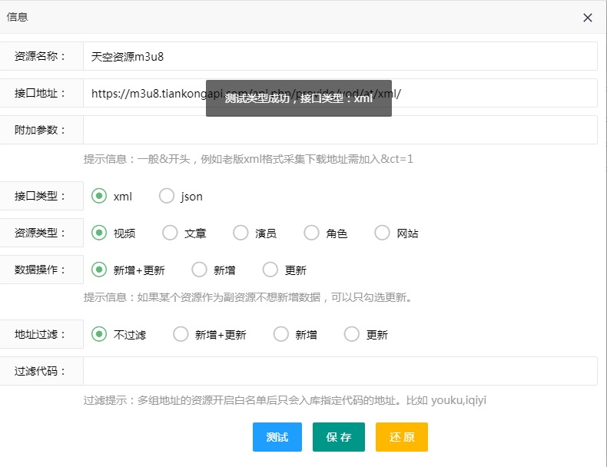Click into the 过滤代码 text field
Screen dimensions: 607x467
340,371
